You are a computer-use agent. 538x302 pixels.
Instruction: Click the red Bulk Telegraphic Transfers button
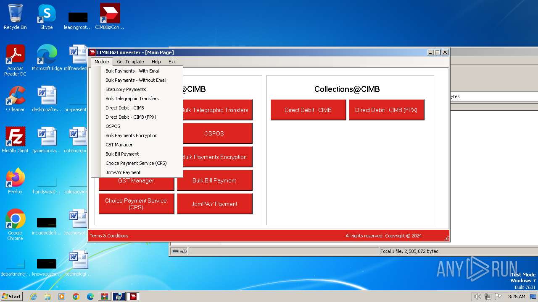point(217,110)
